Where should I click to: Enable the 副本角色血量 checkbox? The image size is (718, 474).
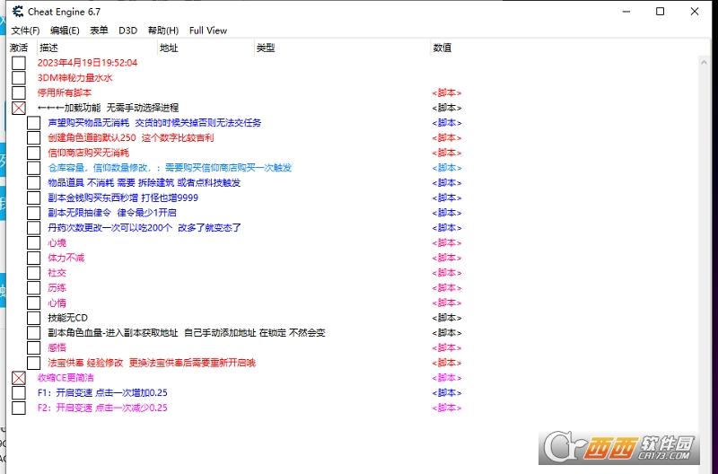(x=34, y=333)
